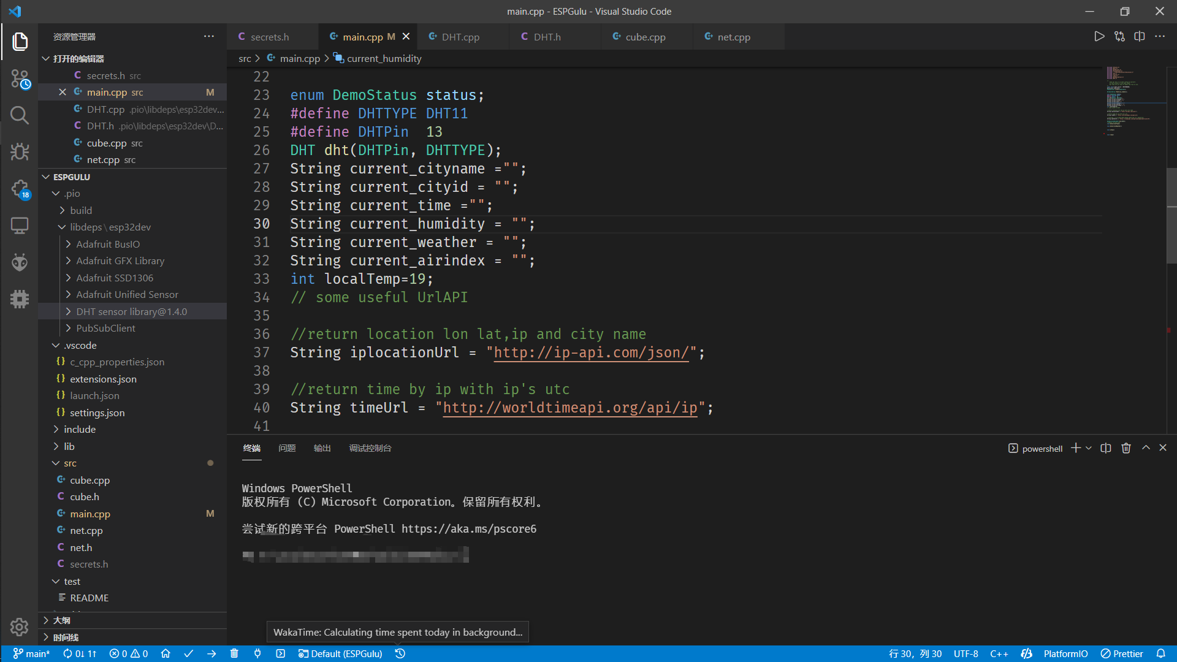Open the Source Control activity icon
1177x662 pixels.
click(x=20, y=79)
